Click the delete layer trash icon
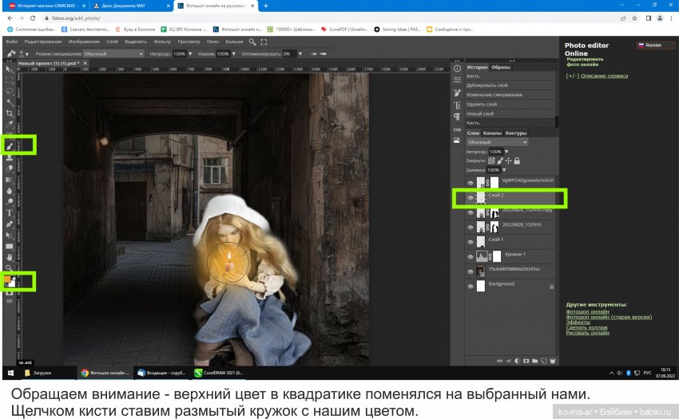Viewport: 679px width, 419px height. click(x=553, y=361)
